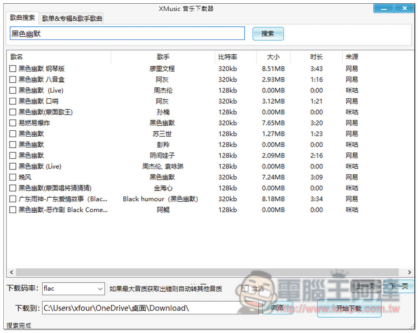
Task: Sort list by 比特率 column header
Action: pos(228,57)
